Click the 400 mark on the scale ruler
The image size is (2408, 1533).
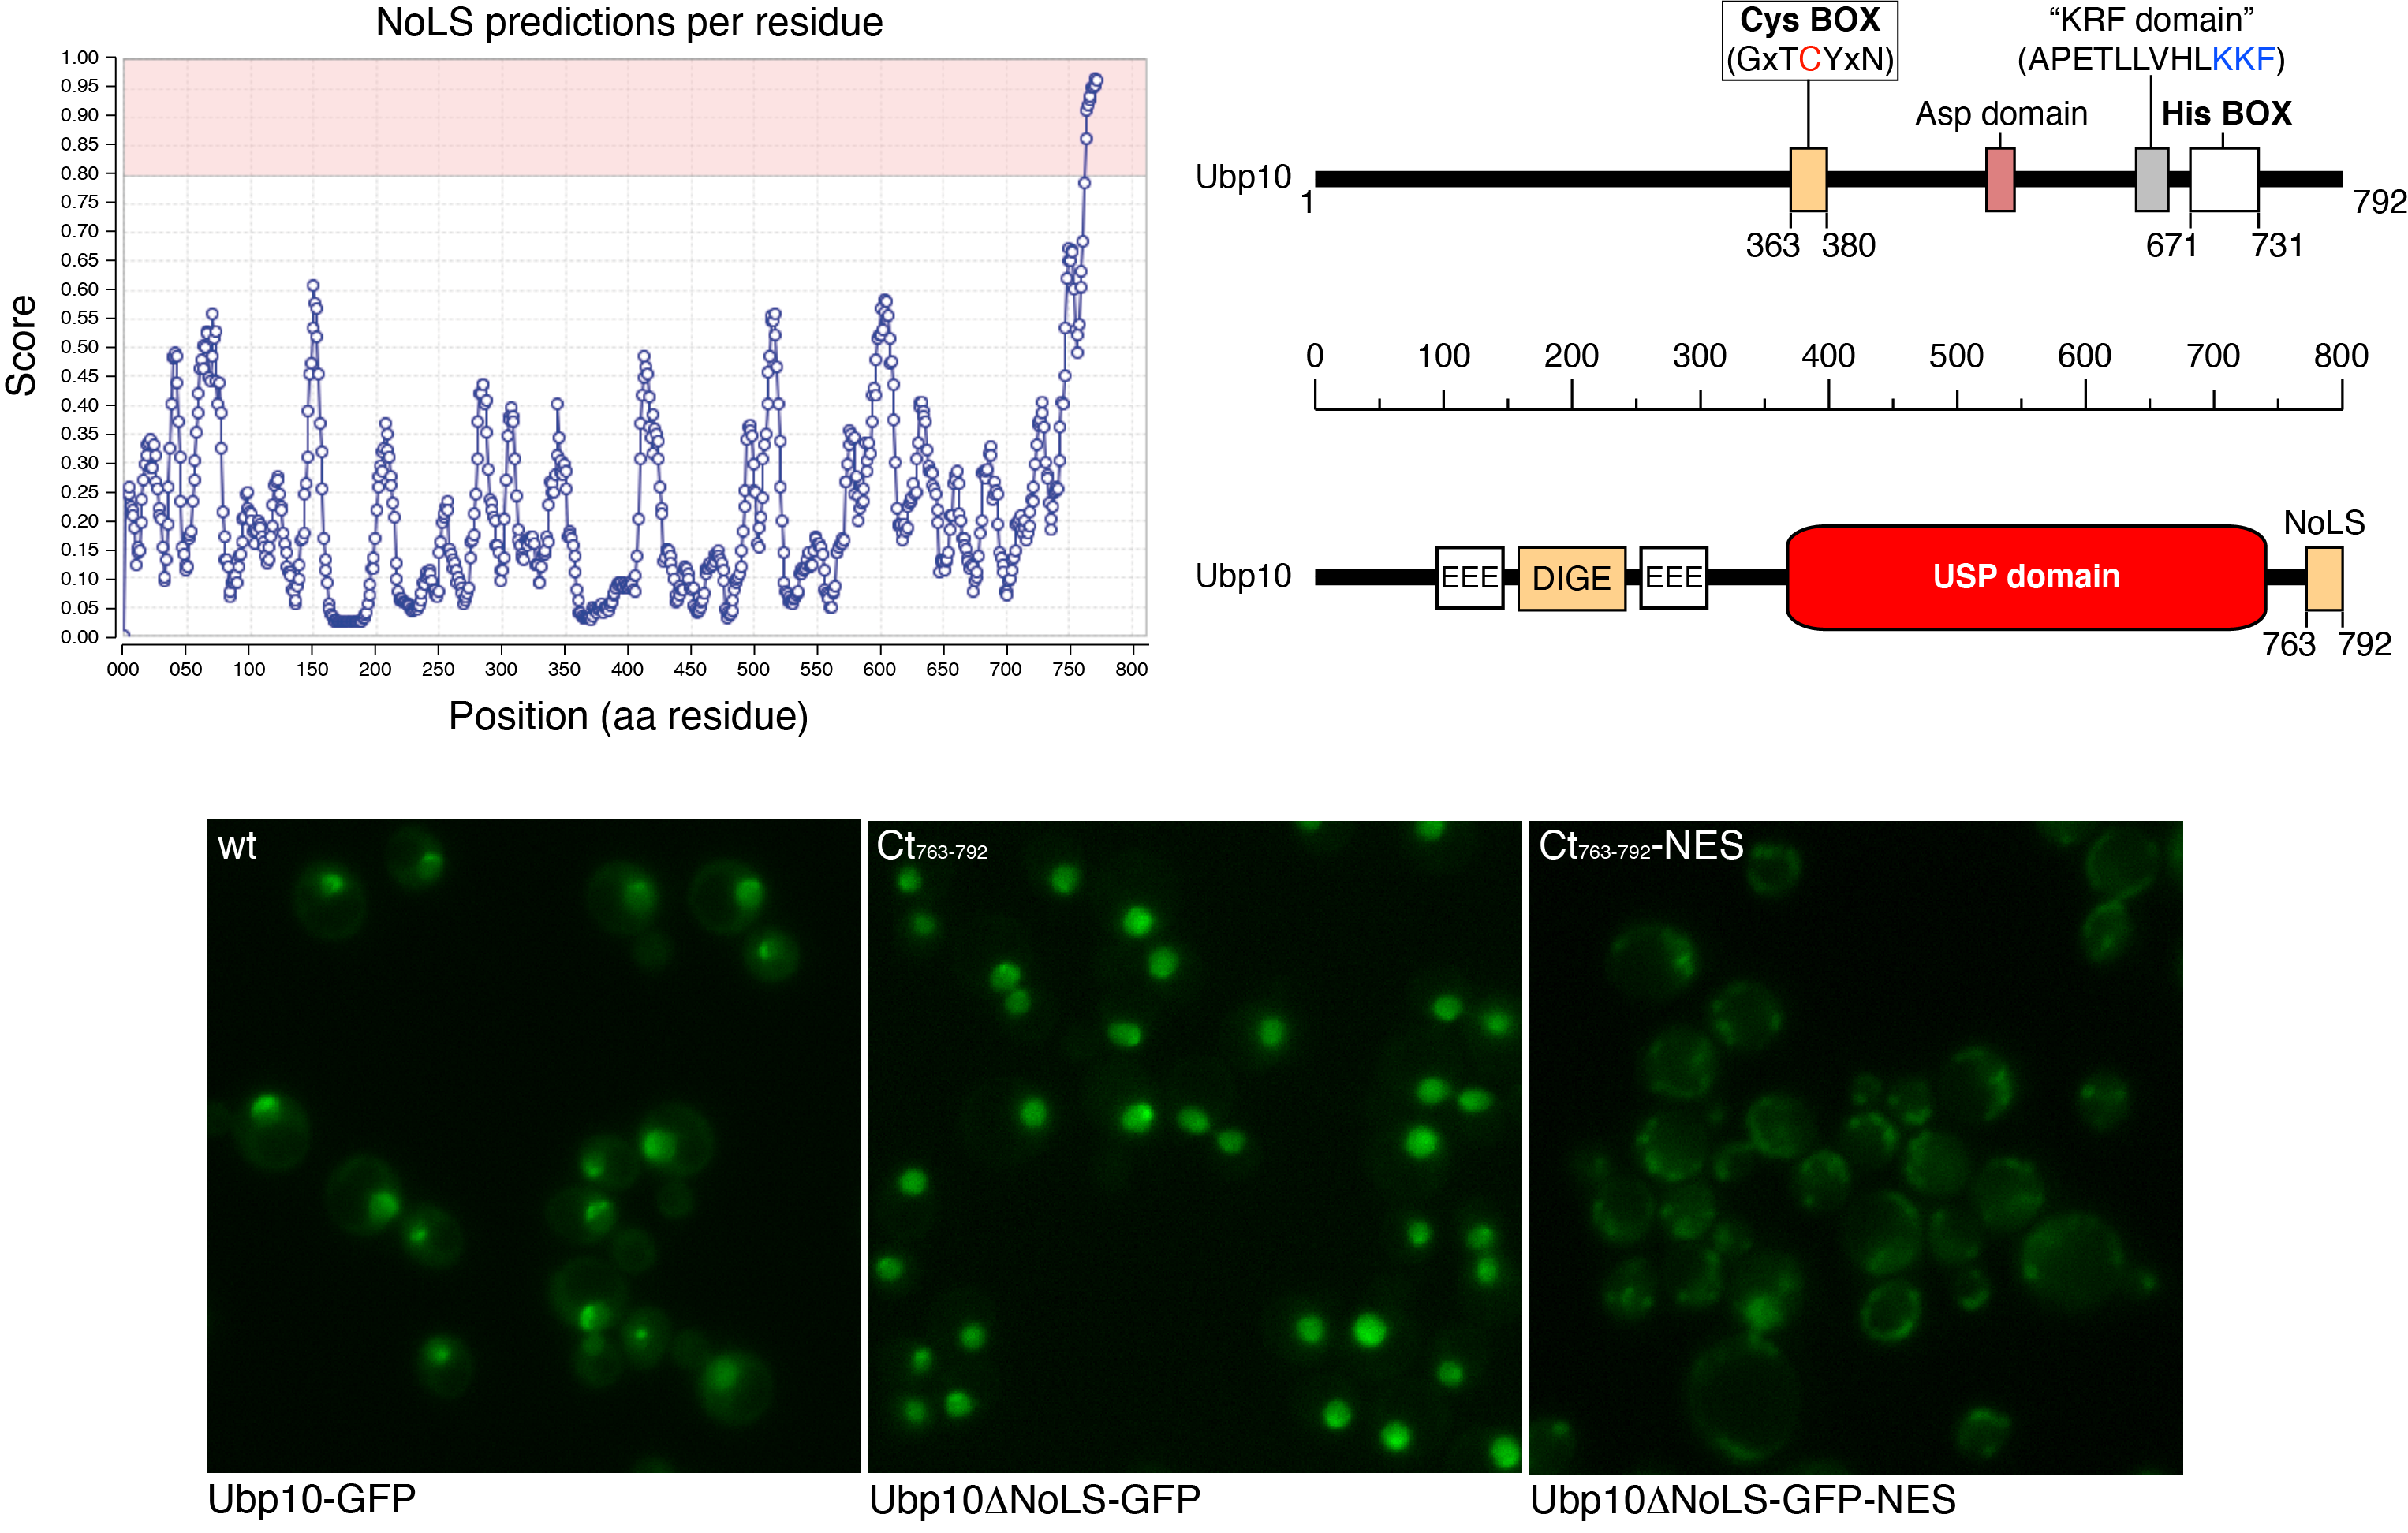[x=1828, y=356]
